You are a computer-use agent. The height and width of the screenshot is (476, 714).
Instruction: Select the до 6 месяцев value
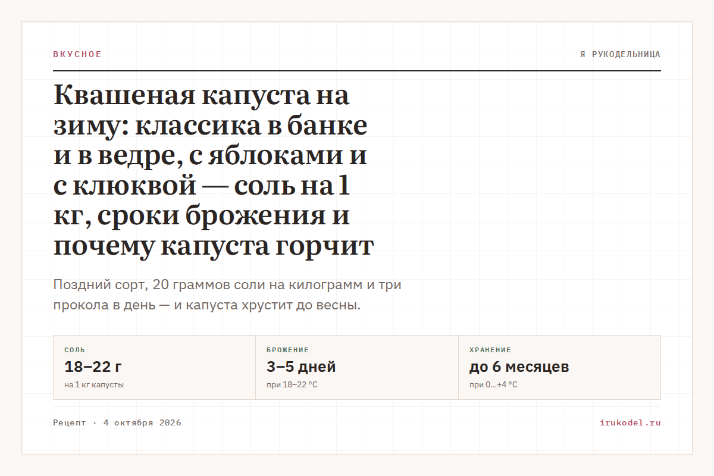point(519,367)
